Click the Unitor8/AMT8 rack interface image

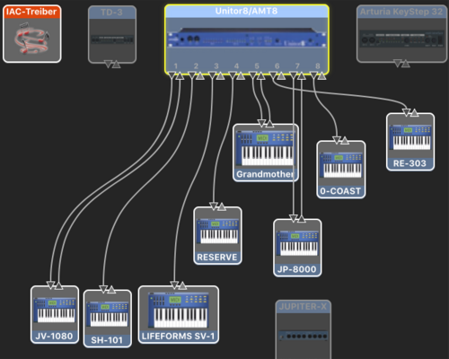[x=247, y=38]
